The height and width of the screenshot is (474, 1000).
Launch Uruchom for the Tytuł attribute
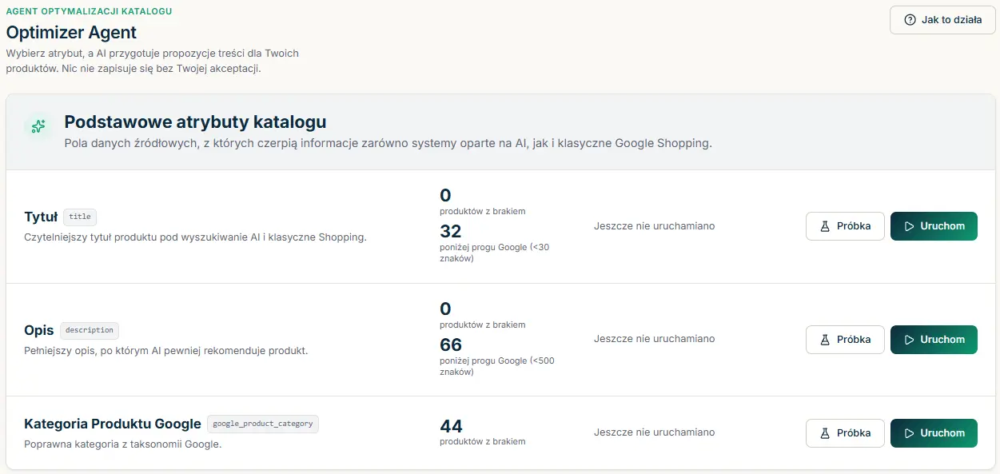(x=934, y=226)
